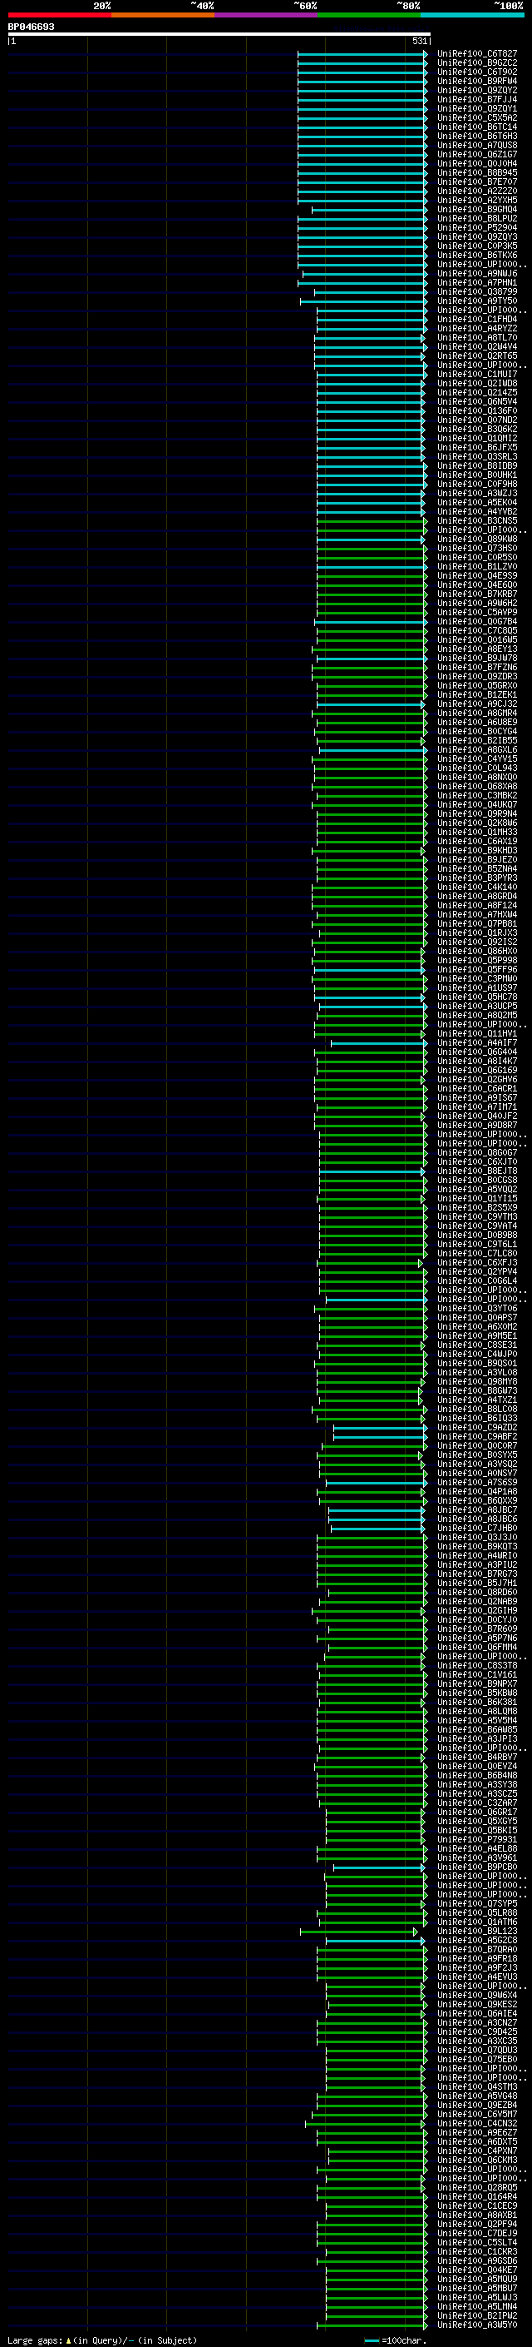532x2347 pixels.
Task: Click the UniRef100_C6XFJ3 label
Action: point(476,1263)
